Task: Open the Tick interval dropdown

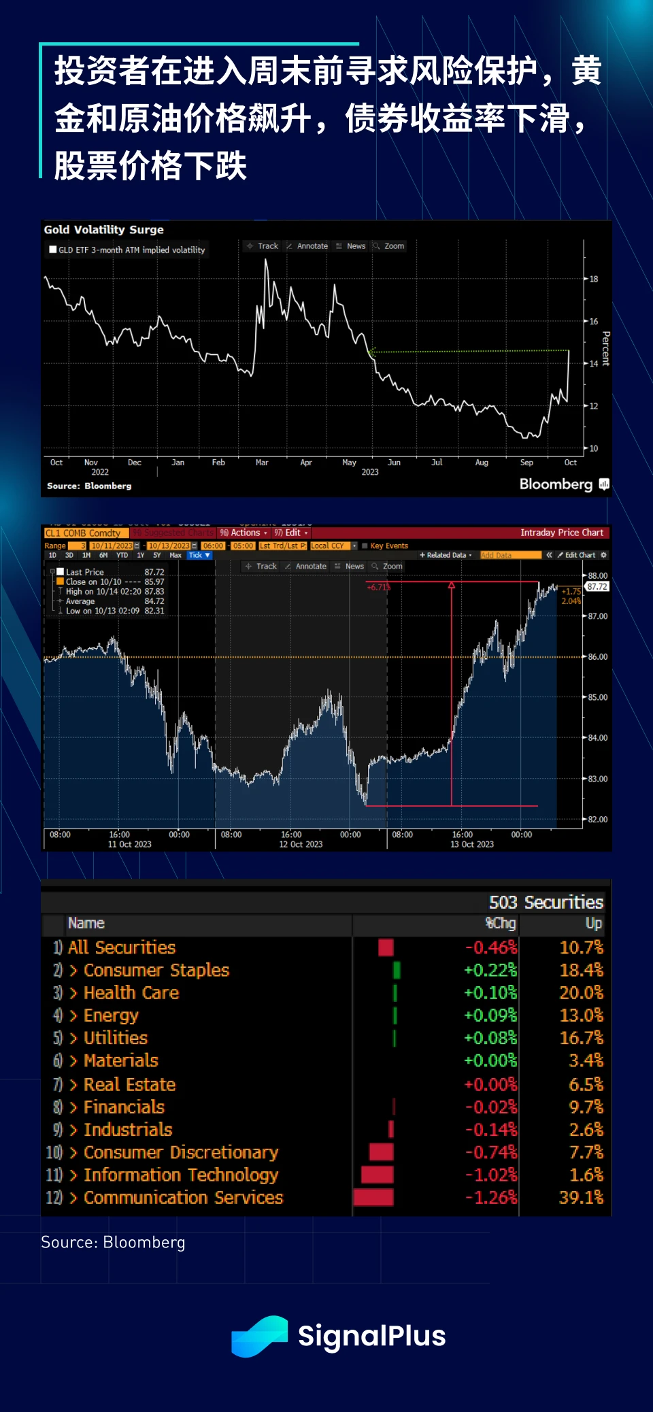Action: click(x=199, y=555)
